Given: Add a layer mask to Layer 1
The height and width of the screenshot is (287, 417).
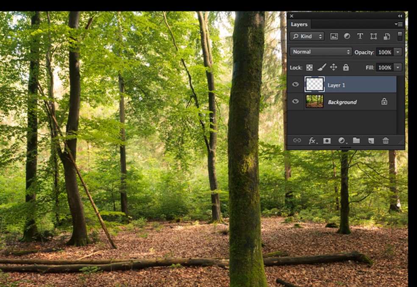Looking at the screenshot, I should (x=327, y=141).
